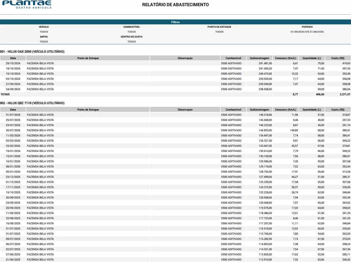The image size is (351, 263).
Task: Click 'S500 ADITIVADO' in the 17/11/2025 row
Action: pos(231,187)
